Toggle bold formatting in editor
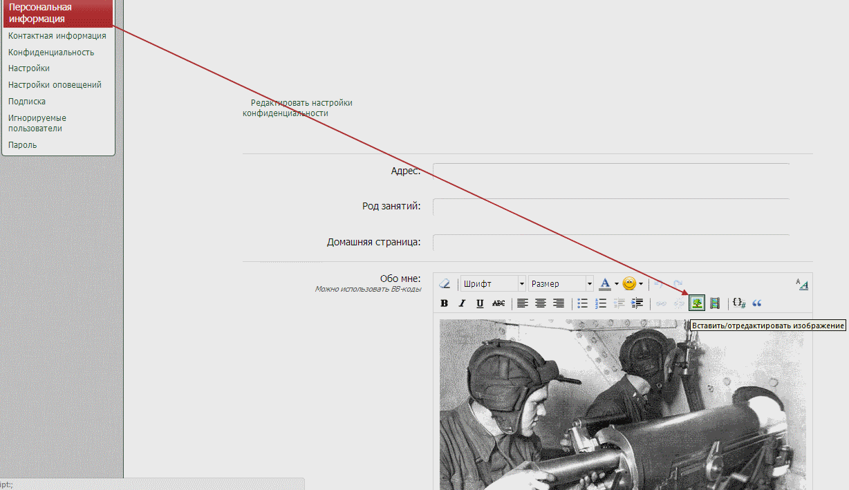The height and width of the screenshot is (490, 849). click(x=445, y=303)
